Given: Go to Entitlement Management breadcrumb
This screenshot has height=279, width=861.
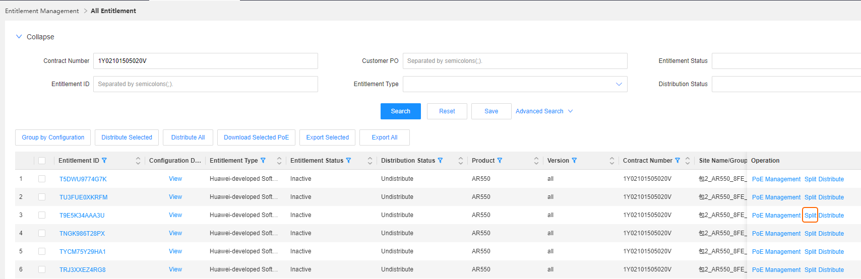Looking at the screenshot, I should 42,11.
